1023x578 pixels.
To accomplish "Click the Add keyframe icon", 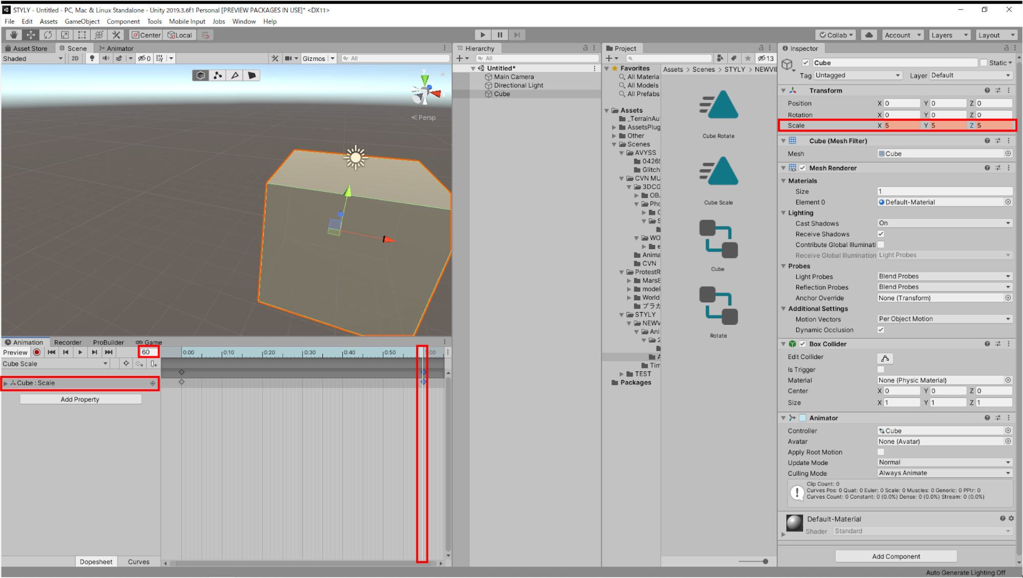I will click(139, 364).
